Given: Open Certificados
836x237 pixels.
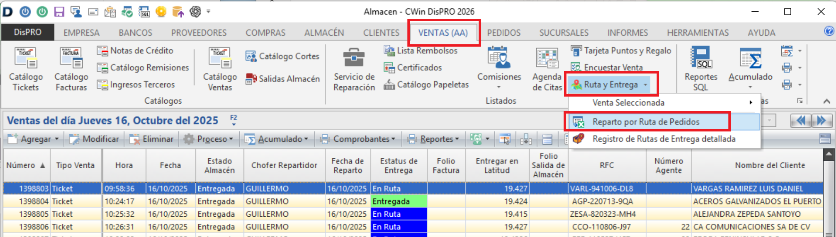Looking at the screenshot, I should click(413, 67).
